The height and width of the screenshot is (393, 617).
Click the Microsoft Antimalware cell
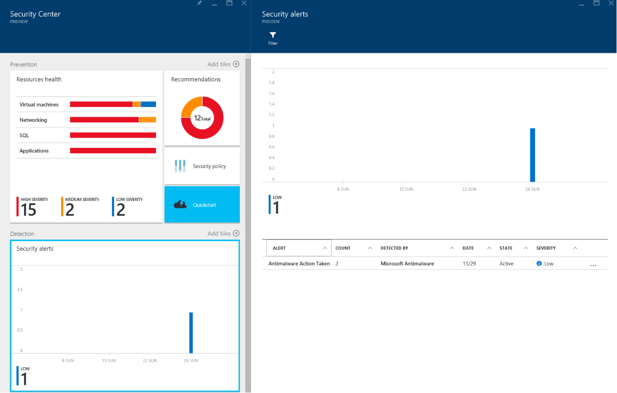point(407,264)
